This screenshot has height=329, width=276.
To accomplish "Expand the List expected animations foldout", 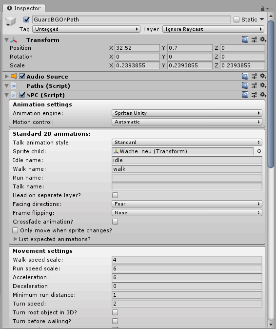I will click(x=15, y=239).
